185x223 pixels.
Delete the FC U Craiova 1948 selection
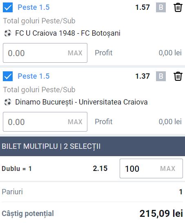178,7
